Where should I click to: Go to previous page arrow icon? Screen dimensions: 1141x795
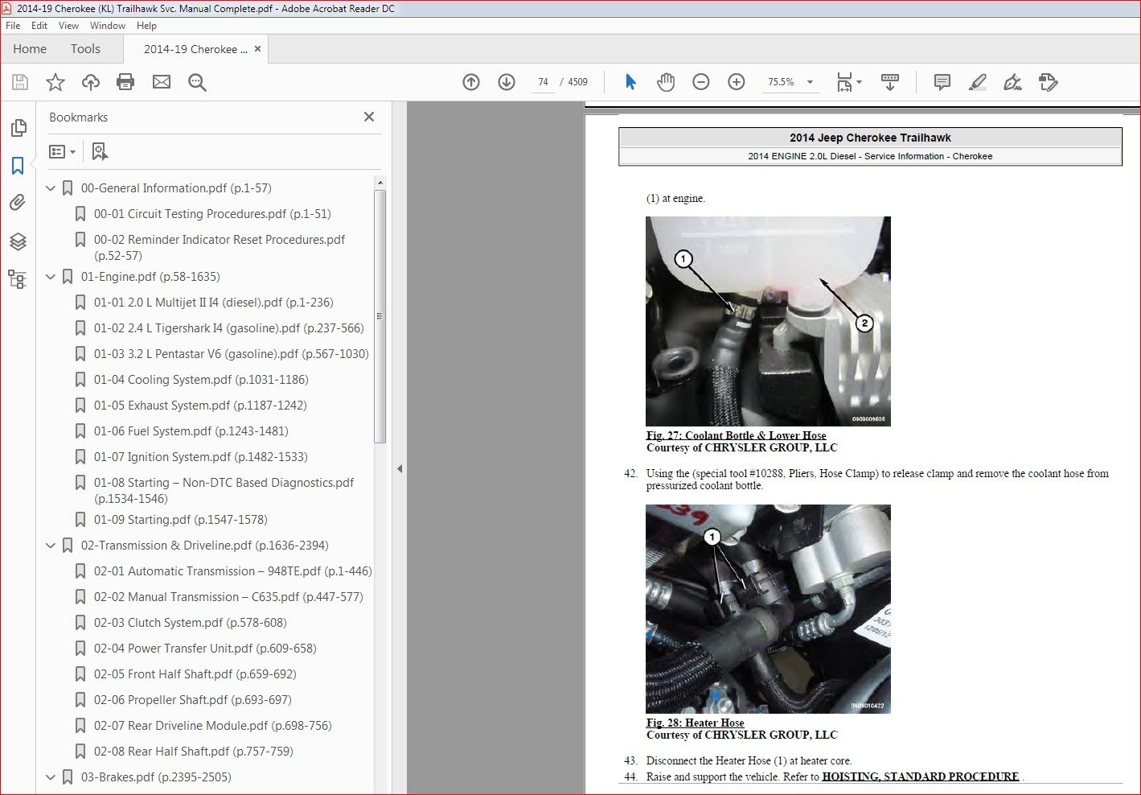pyautogui.click(x=471, y=82)
